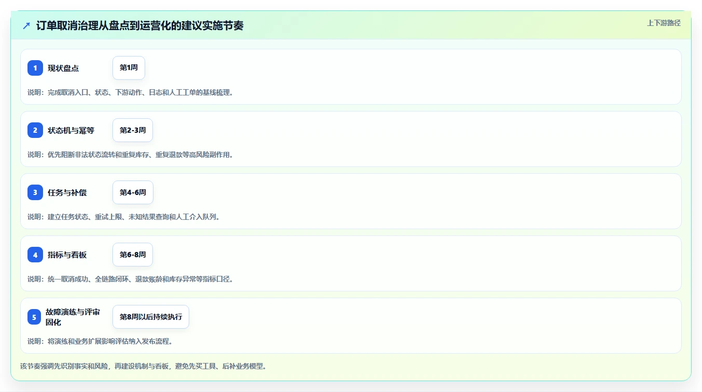This screenshot has width=702, height=392.
Task: Select the 第6-8周 timing pill
Action: 133,255
